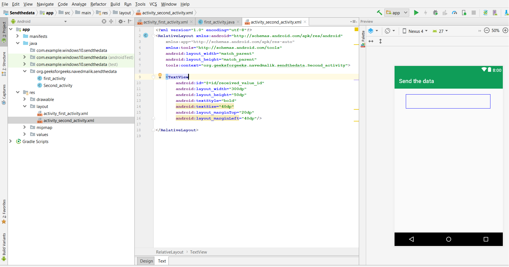Toggle the Project tool window tab
The height and width of the screenshot is (267, 509).
click(x=4, y=32)
